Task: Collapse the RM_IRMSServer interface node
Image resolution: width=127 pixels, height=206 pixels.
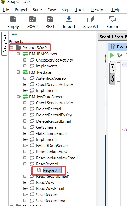Action: 18,54
